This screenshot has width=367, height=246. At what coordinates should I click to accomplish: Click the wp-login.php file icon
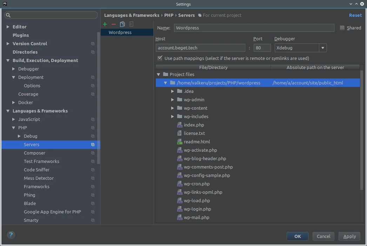click(180, 209)
